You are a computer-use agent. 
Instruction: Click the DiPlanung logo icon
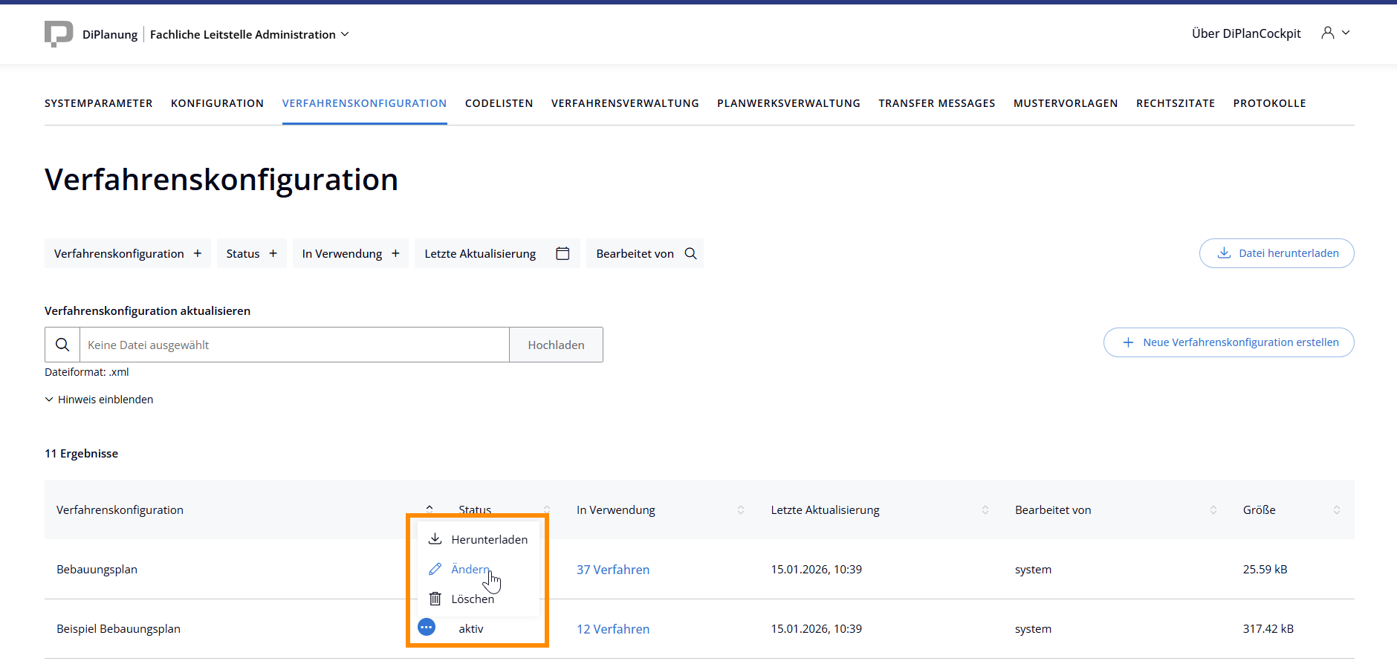59,33
